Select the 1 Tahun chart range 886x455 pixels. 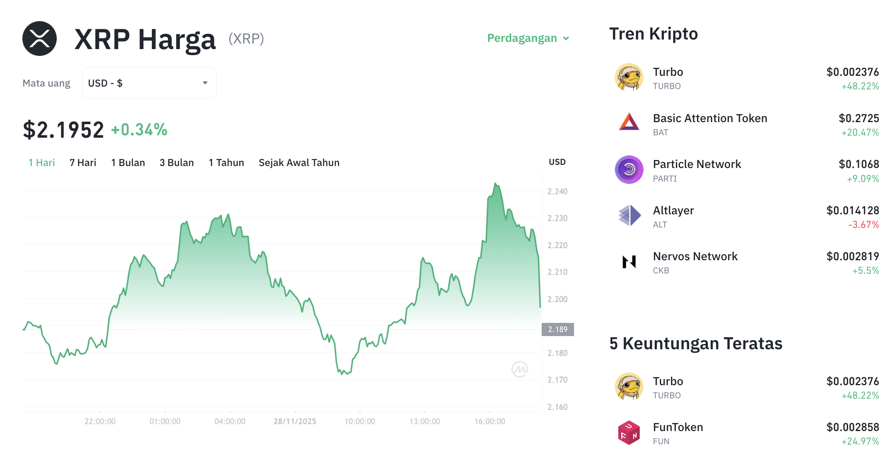226,162
